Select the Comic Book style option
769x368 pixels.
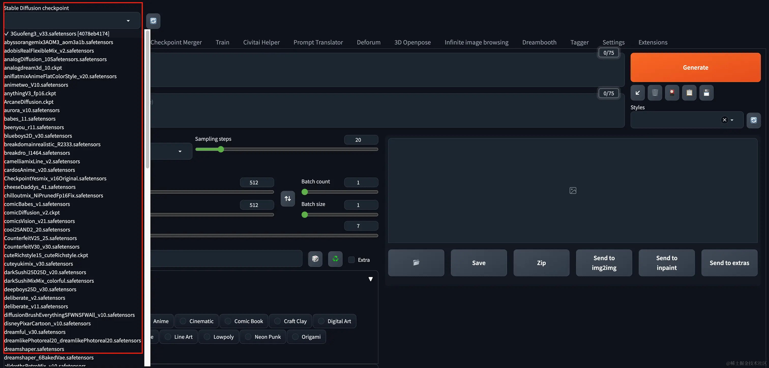pyautogui.click(x=244, y=321)
